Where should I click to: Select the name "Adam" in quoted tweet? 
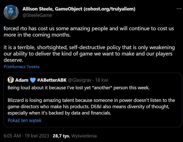pos(22,80)
